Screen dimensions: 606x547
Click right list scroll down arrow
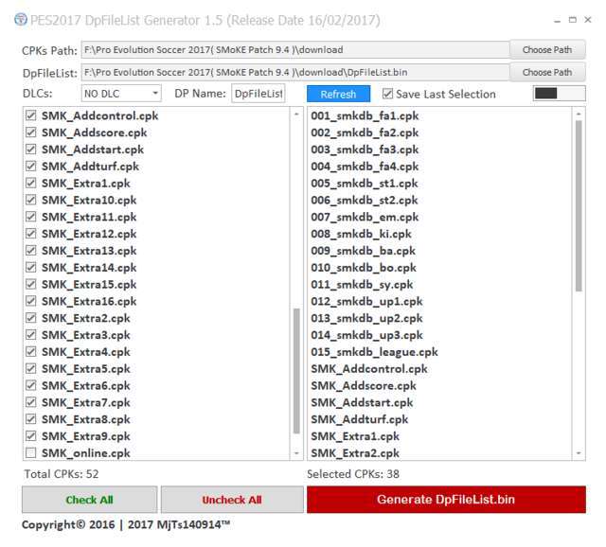click(x=579, y=452)
